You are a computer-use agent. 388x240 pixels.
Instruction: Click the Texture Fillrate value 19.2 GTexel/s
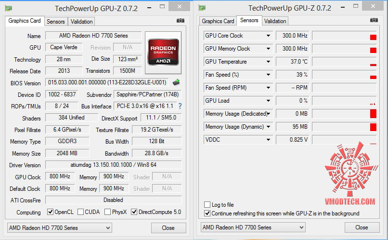156,130
